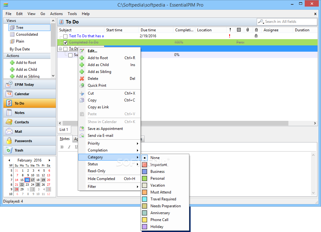Click sidebar Add as Child plus icon
Viewport: 321px width, 232px height.
click(x=12, y=70)
